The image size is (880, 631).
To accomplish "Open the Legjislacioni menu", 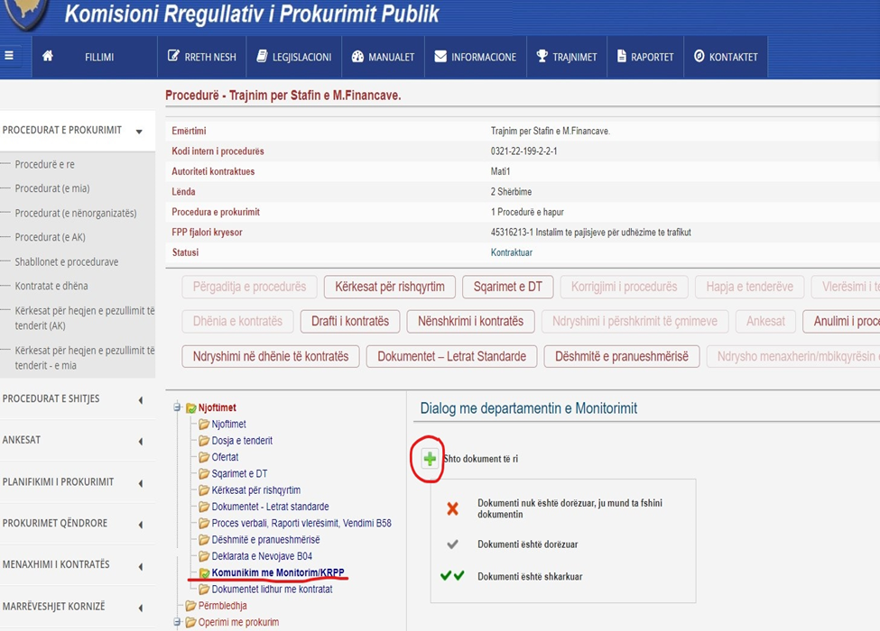I will tap(293, 57).
